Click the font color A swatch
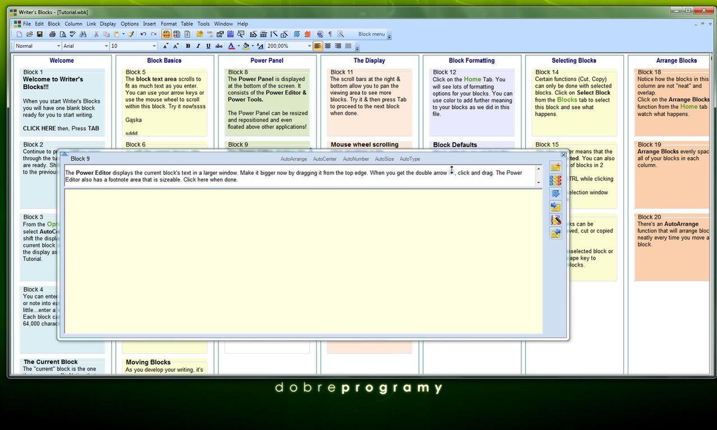The image size is (717, 430). point(232,46)
